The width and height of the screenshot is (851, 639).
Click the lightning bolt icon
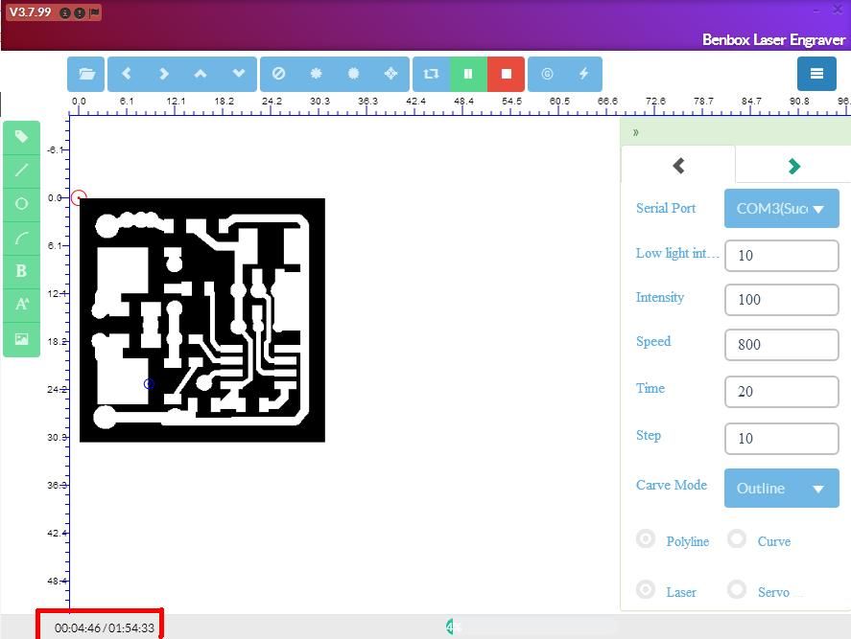coord(584,74)
